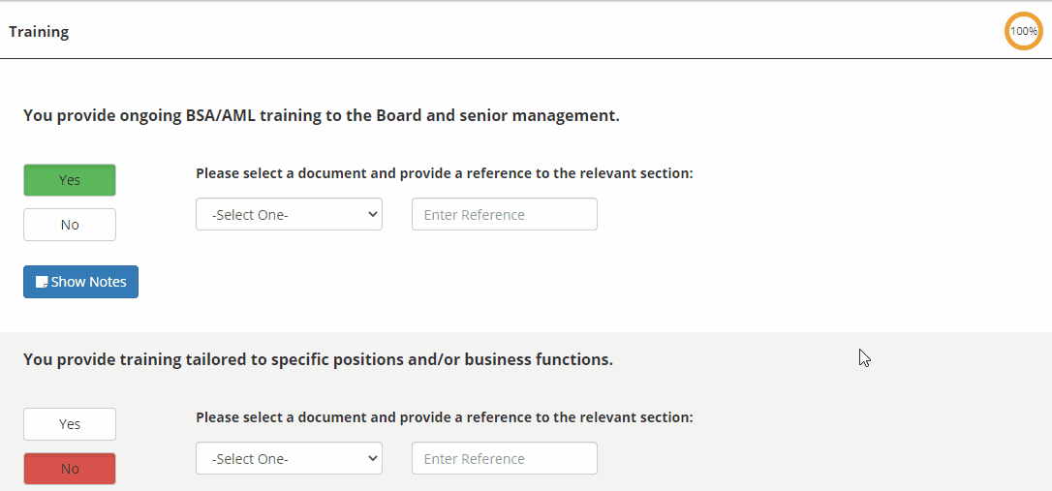Select No for Board and senior management training

click(70, 225)
